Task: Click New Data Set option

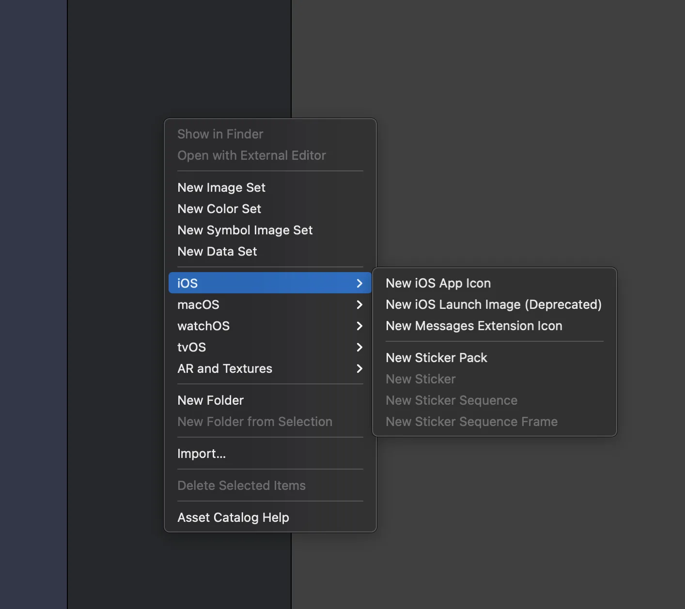Action: click(x=270, y=251)
